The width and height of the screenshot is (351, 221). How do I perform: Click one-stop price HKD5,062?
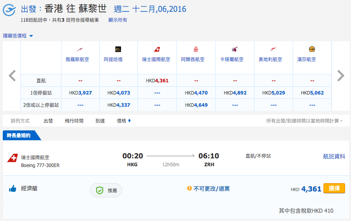tap(312, 93)
